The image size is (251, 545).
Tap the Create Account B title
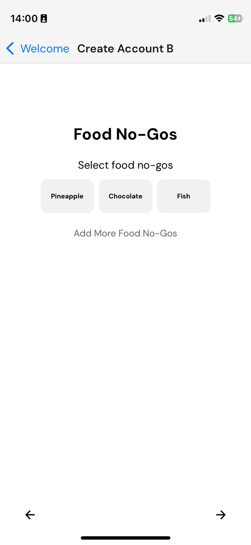[125, 48]
